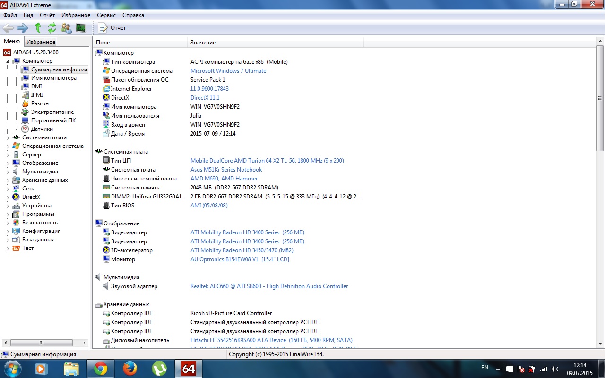
Task: Launch Firefox from the Windows taskbar
Action: point(130,368)
